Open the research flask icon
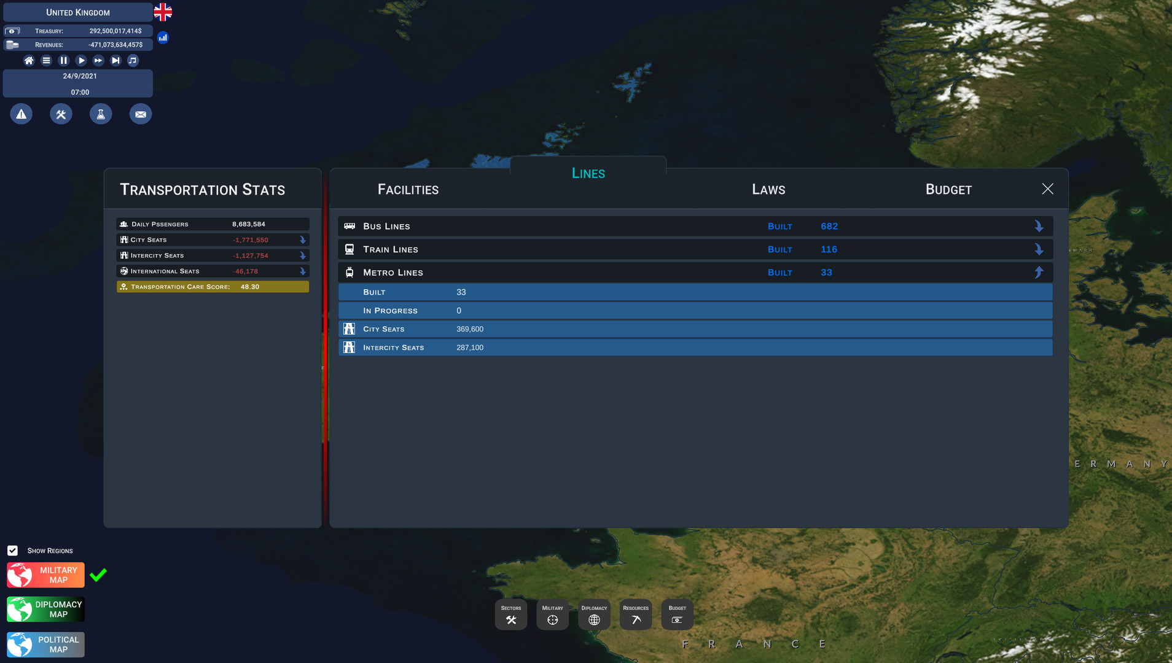Screen dimensions: 1172x663 point(101,114)
